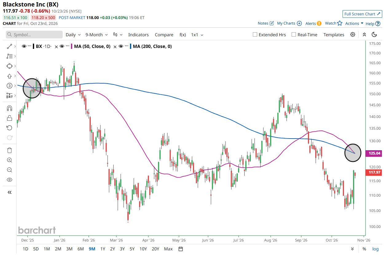
Task: Delete drawings with the trash can icon
Action: pos(9,150)
